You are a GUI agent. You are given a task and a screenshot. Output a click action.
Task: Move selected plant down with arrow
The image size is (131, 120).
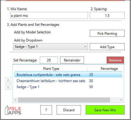pyautogui.click(x=8, y=87)
